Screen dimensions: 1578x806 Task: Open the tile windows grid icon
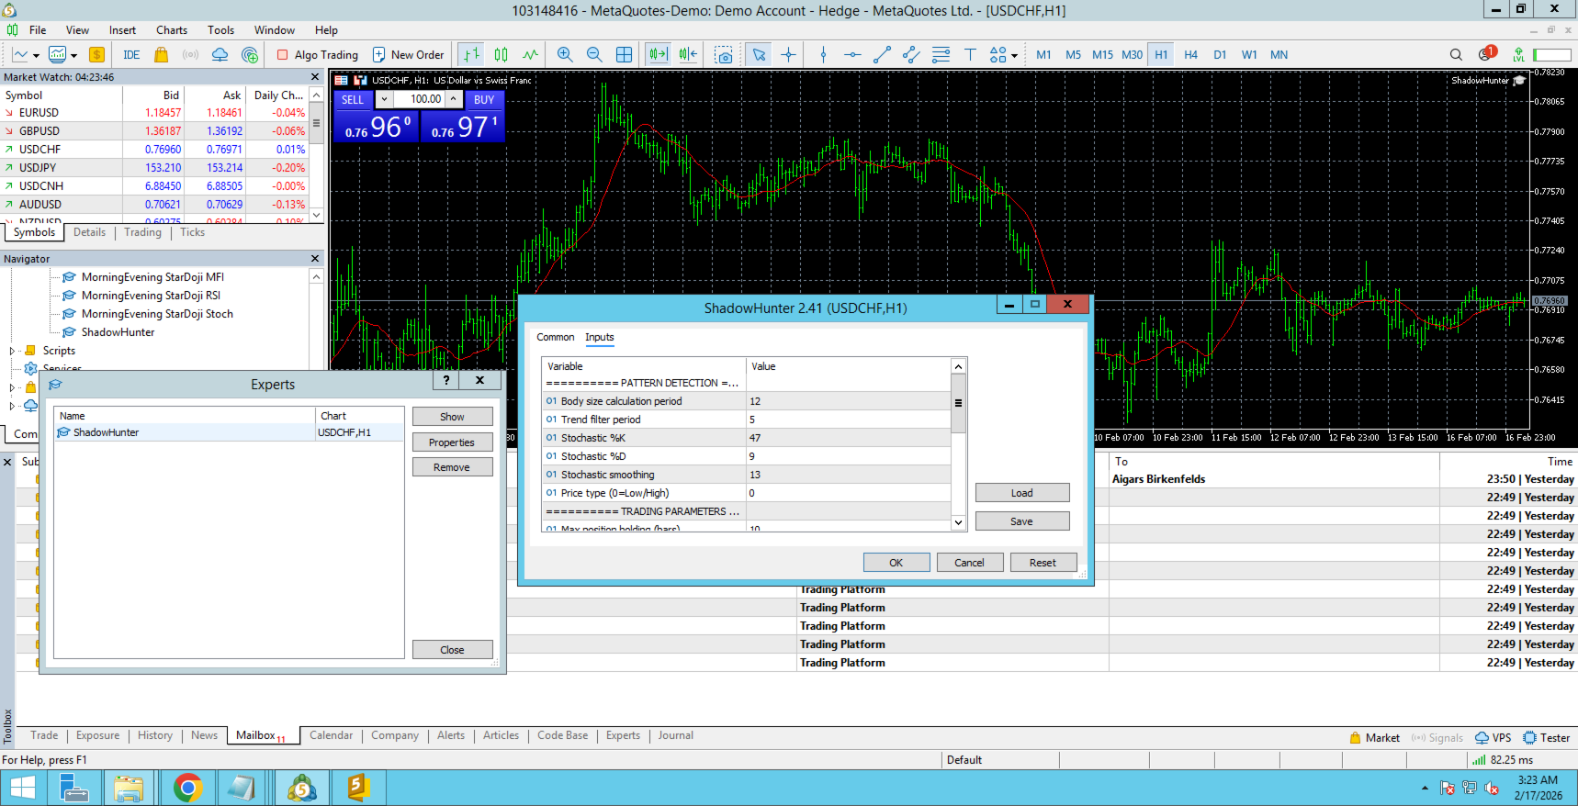coord(624,55)
